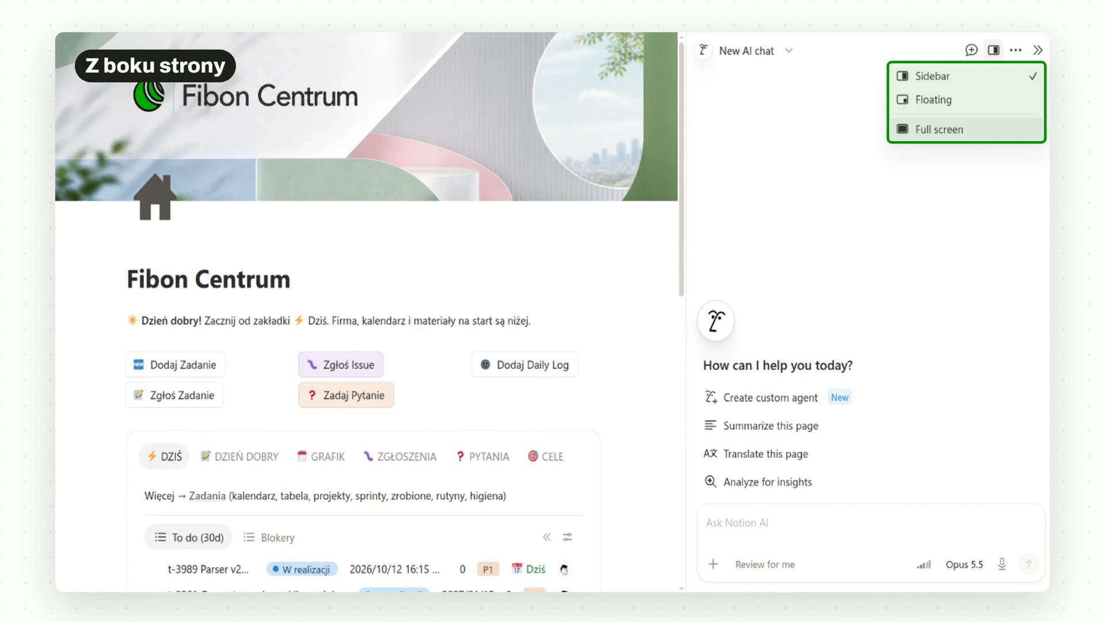The height and width of the screenshot is (622, 1105).
Task: Open the chat panel layout mode icon
Action: 993,50
